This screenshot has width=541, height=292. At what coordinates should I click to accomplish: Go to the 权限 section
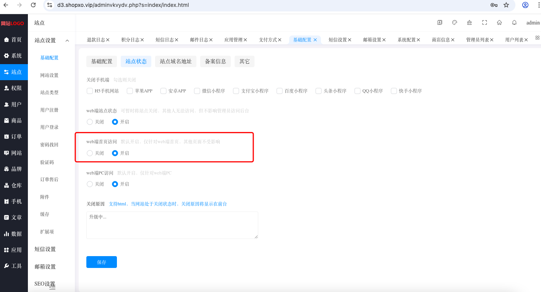pyautogui.click(x=14, y=88)
